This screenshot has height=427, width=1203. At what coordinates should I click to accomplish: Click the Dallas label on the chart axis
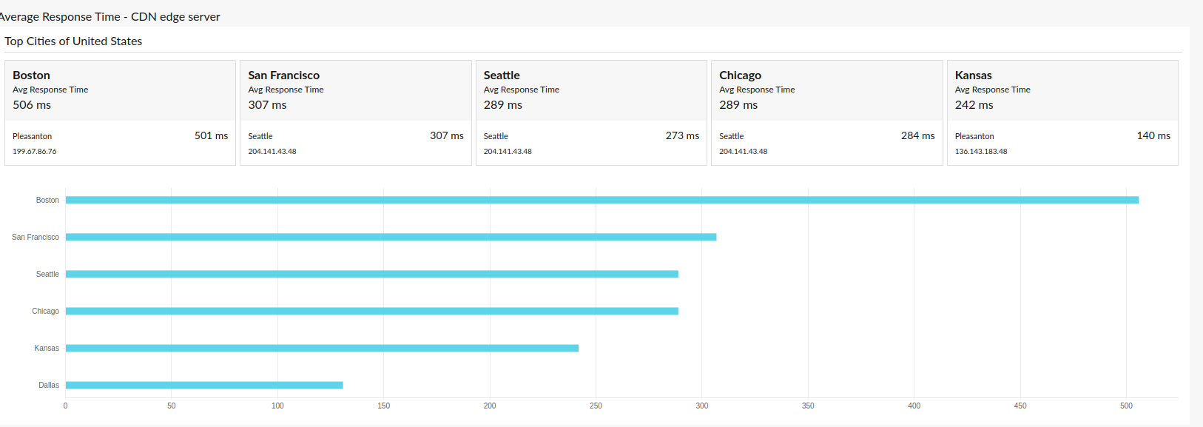pos(49,385)
